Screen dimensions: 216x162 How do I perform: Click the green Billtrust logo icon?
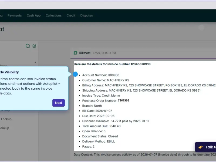click(76, 53)
